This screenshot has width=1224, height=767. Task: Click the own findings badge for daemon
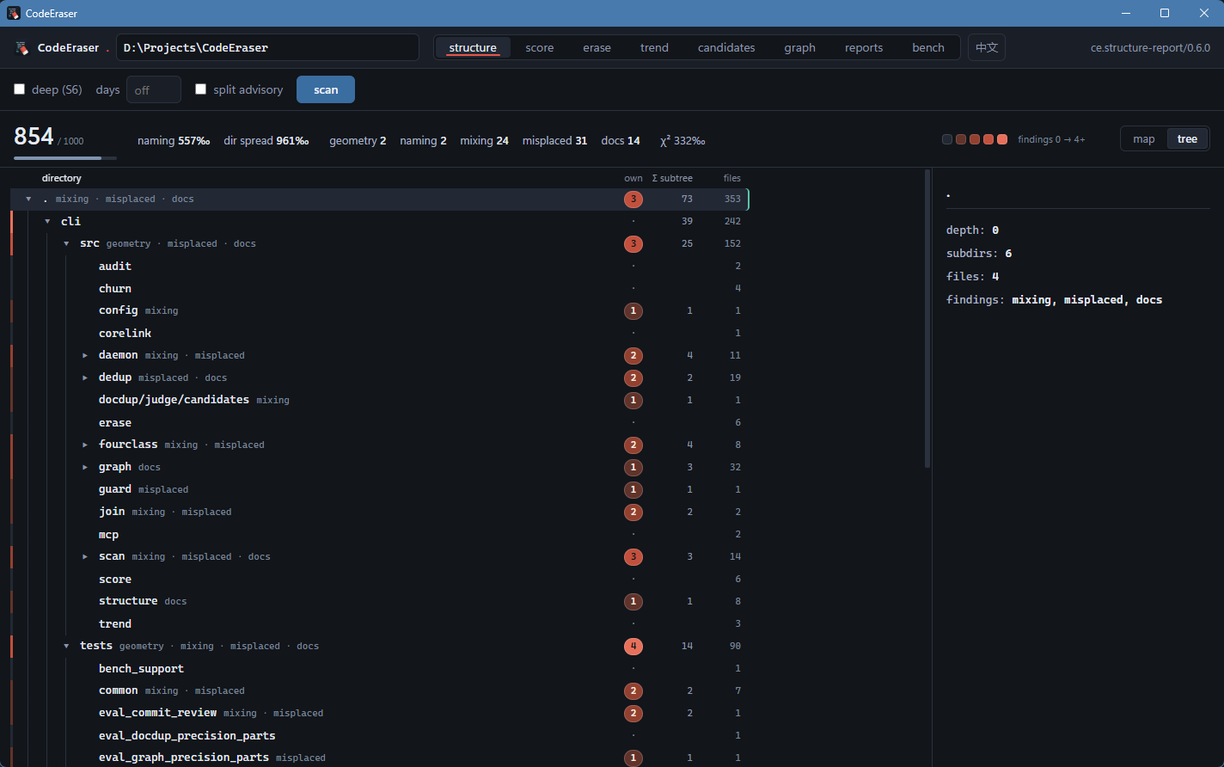pos(633,355)
